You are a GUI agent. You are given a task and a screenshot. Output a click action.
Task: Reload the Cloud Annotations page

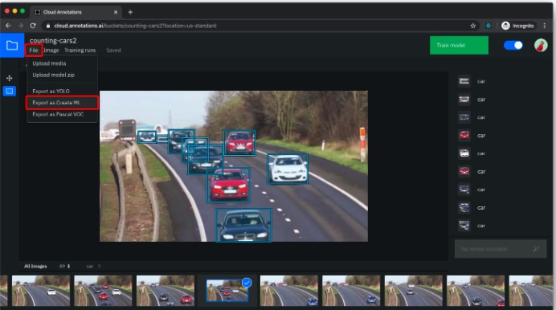[x=33, y=26]
